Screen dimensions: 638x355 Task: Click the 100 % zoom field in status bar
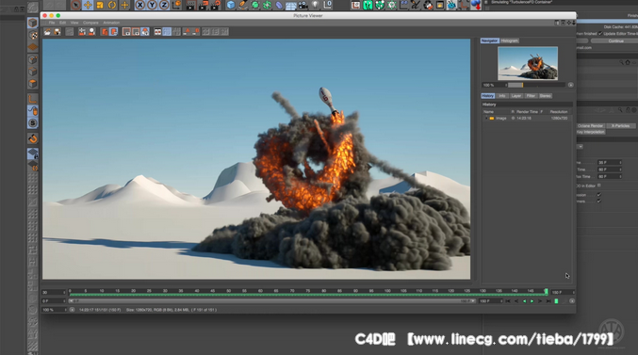[55, 310]
